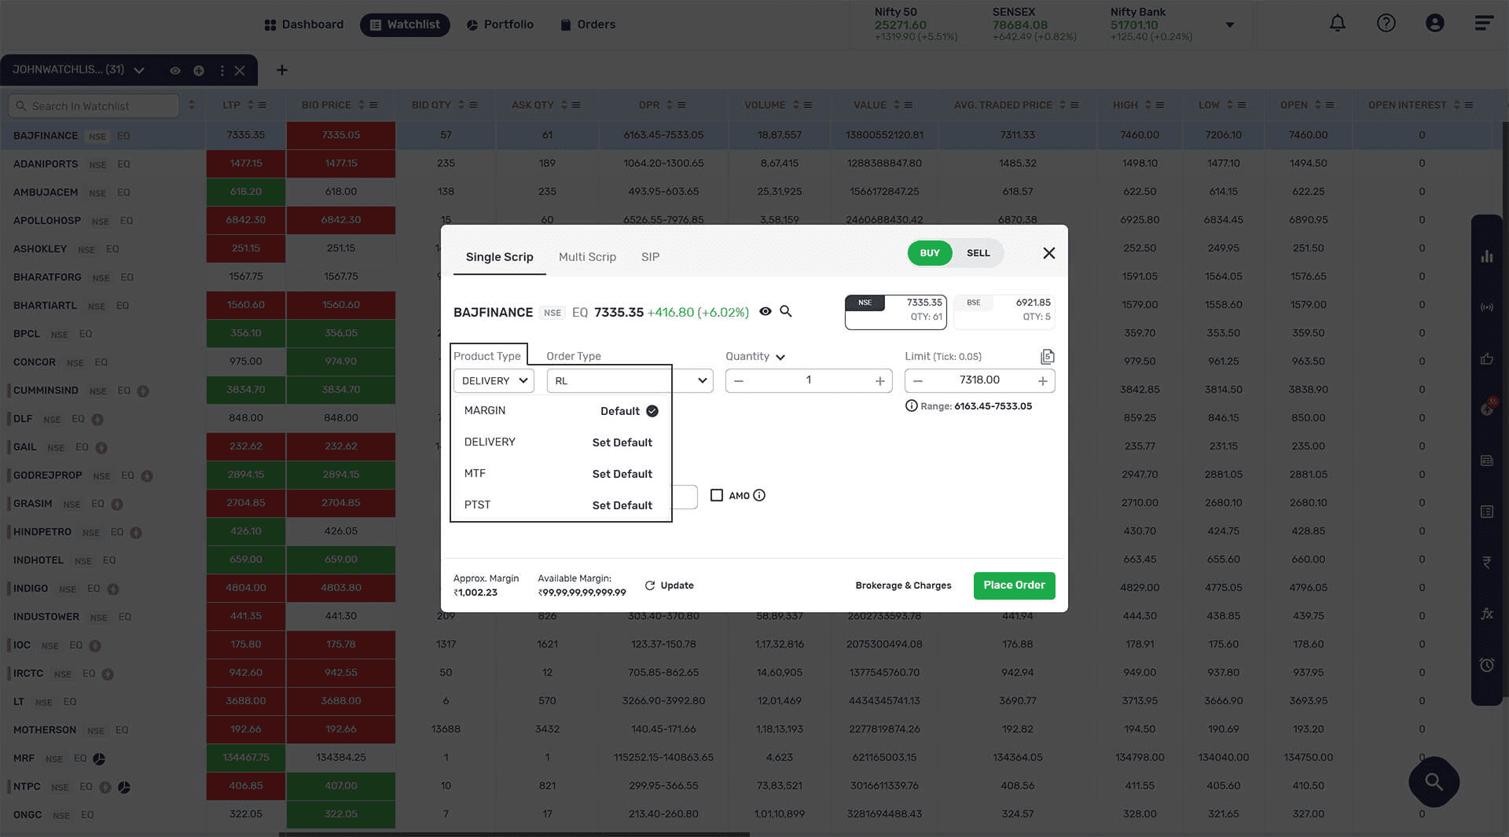This screenshot has height=837, width=1509.
Task: Go to the Portfolio tab
Action: coord(500,24)
